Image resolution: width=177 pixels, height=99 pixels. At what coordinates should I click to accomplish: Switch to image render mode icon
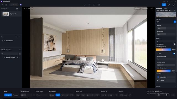pyautogui.click(x=164, y=5)
